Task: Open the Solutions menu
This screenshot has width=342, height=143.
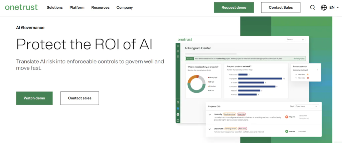Action: (54, 7)
